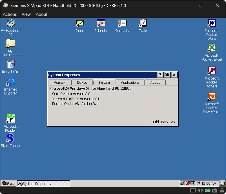The width and height of the screenshot is (226, 194).
Task: Launch Internet Explorer shortcut
Action: [x=10, y=82]
